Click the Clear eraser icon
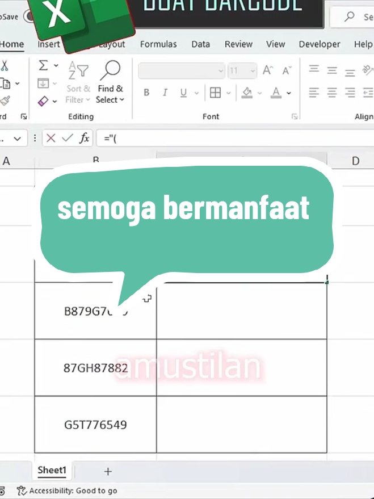 click(43, 101)
